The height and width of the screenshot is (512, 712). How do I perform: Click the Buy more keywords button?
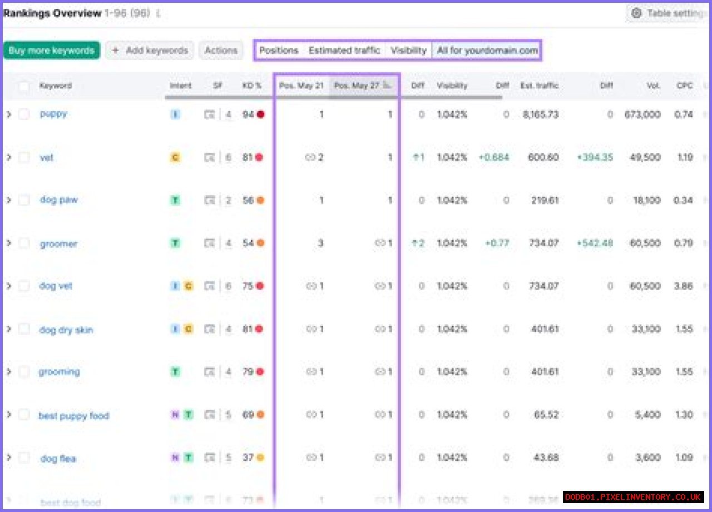51,50
